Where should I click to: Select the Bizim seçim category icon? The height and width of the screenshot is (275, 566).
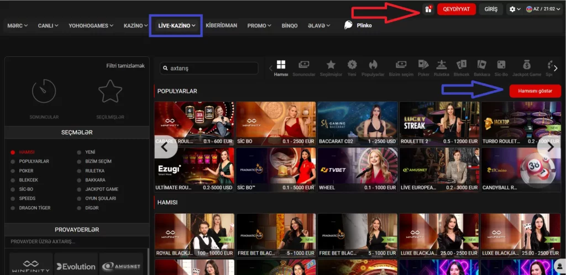click(x=401, y=65)
